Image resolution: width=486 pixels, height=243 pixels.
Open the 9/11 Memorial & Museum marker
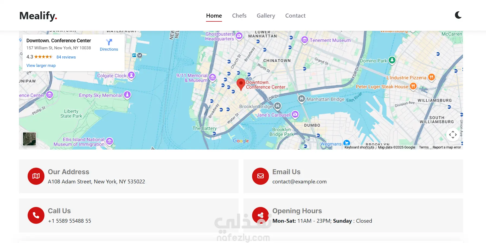point(213,77)
